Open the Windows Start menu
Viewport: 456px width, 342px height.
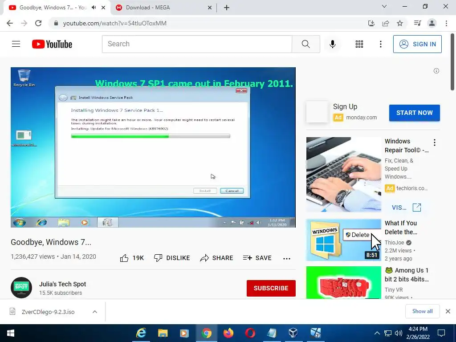coord(11,333)
